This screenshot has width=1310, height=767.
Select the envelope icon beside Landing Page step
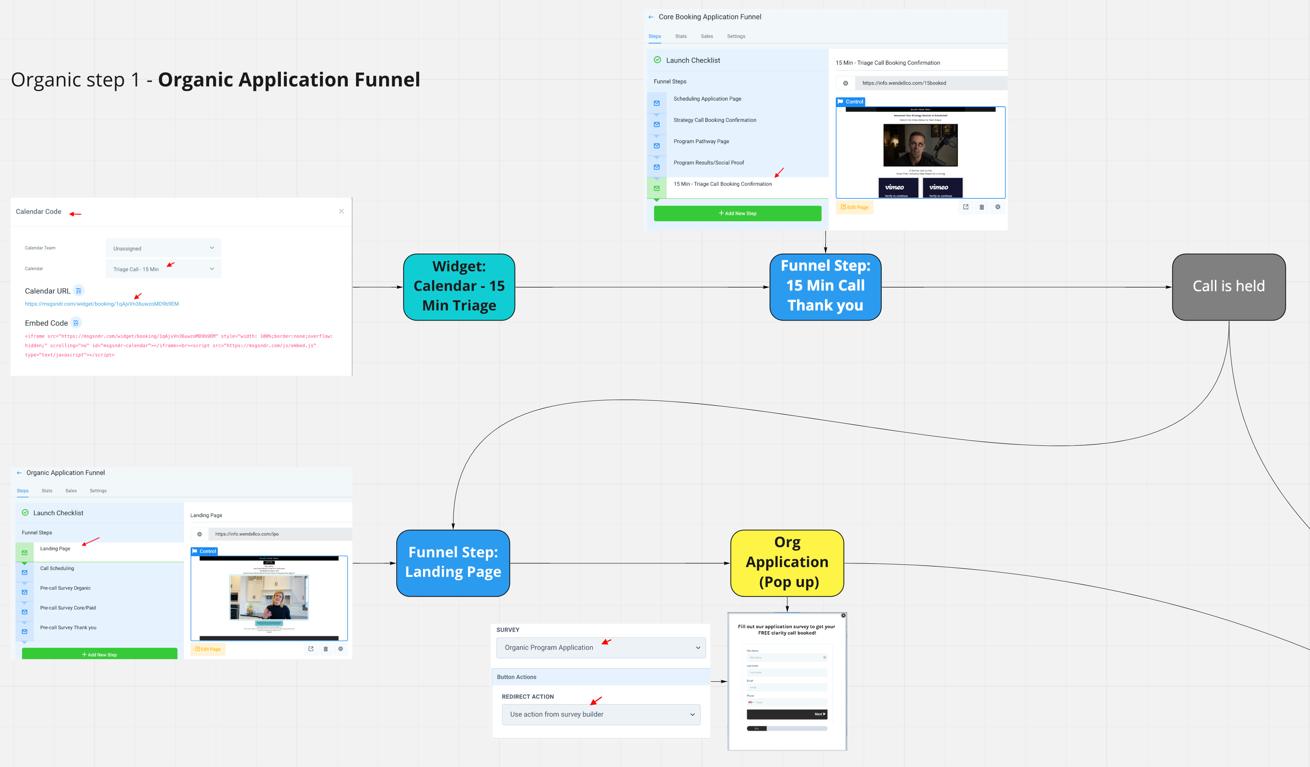coord(24,552)
